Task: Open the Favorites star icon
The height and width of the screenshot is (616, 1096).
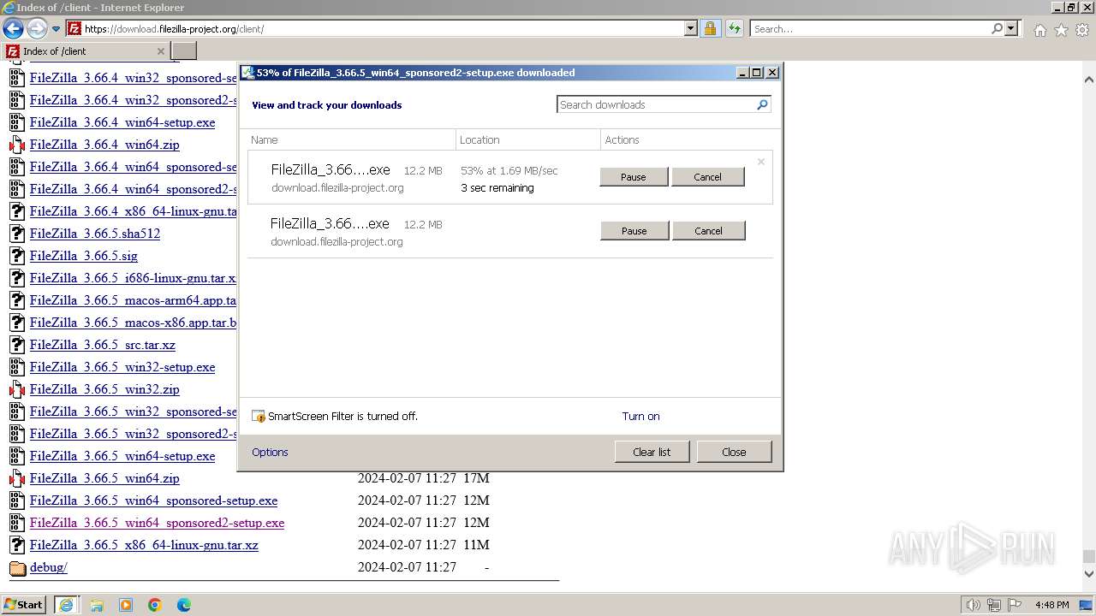Action: [x=1061, y=30]
